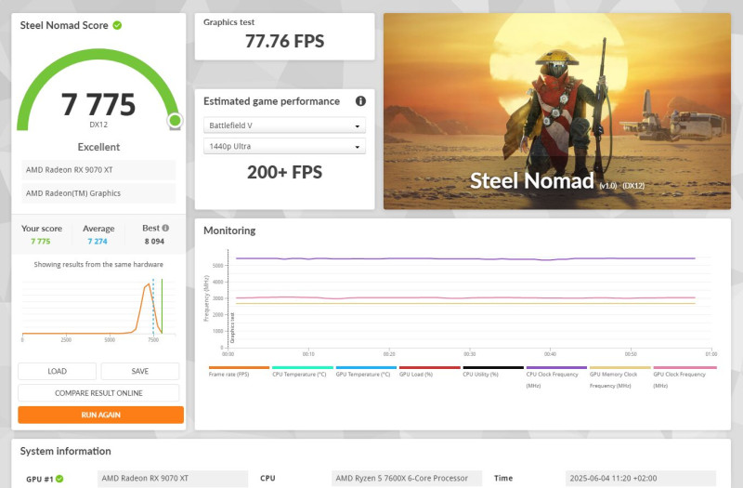Click the 200+ FPS estimate
The width and height of the screenshot is (743, 488).
coord(285,172)
